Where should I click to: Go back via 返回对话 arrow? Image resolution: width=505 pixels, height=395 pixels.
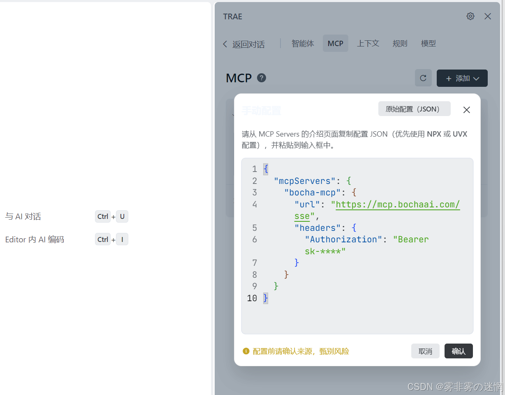tap(225, 44)
